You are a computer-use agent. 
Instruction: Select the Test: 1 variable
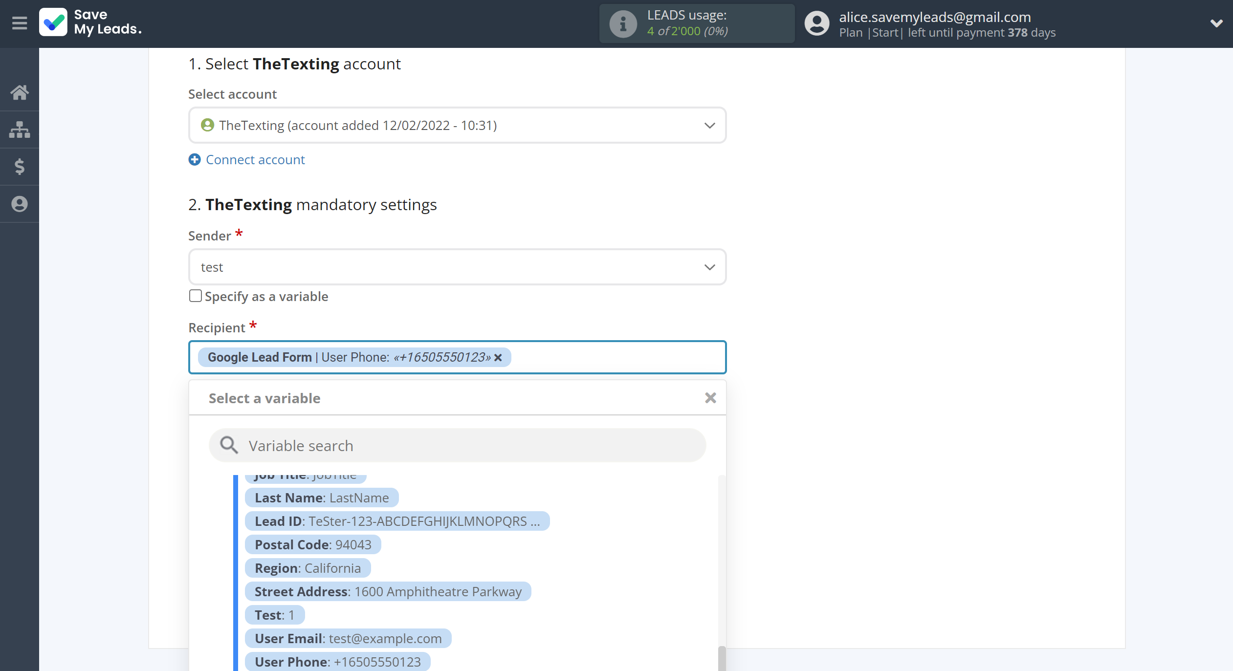click(275, 615)
